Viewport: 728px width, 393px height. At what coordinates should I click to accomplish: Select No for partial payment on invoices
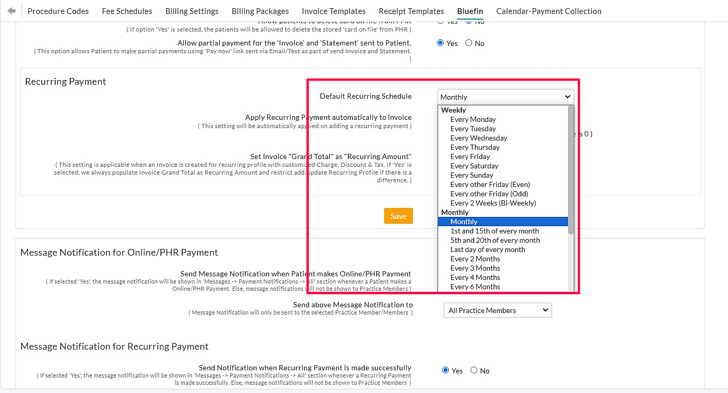pyautogui.click(x=468, y=43)
